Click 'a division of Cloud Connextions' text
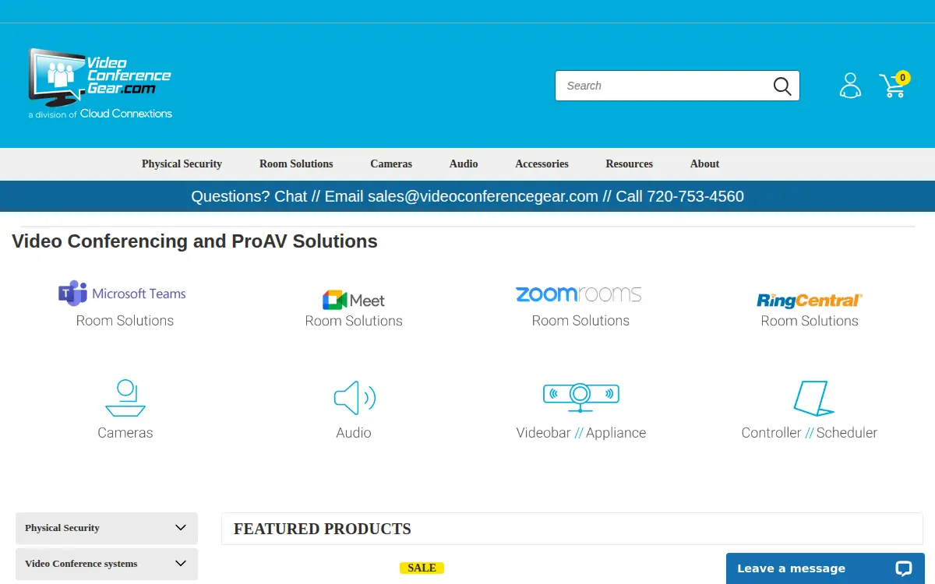935x584 pixels. point(101,114)
